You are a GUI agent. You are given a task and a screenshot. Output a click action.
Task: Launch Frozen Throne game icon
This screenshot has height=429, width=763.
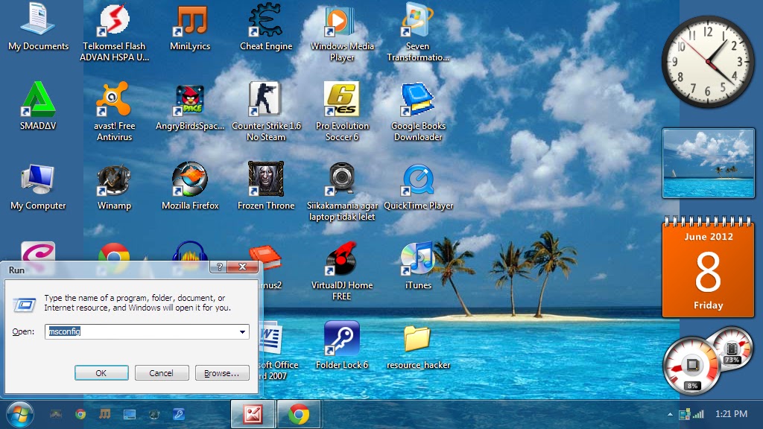point(266,187)
